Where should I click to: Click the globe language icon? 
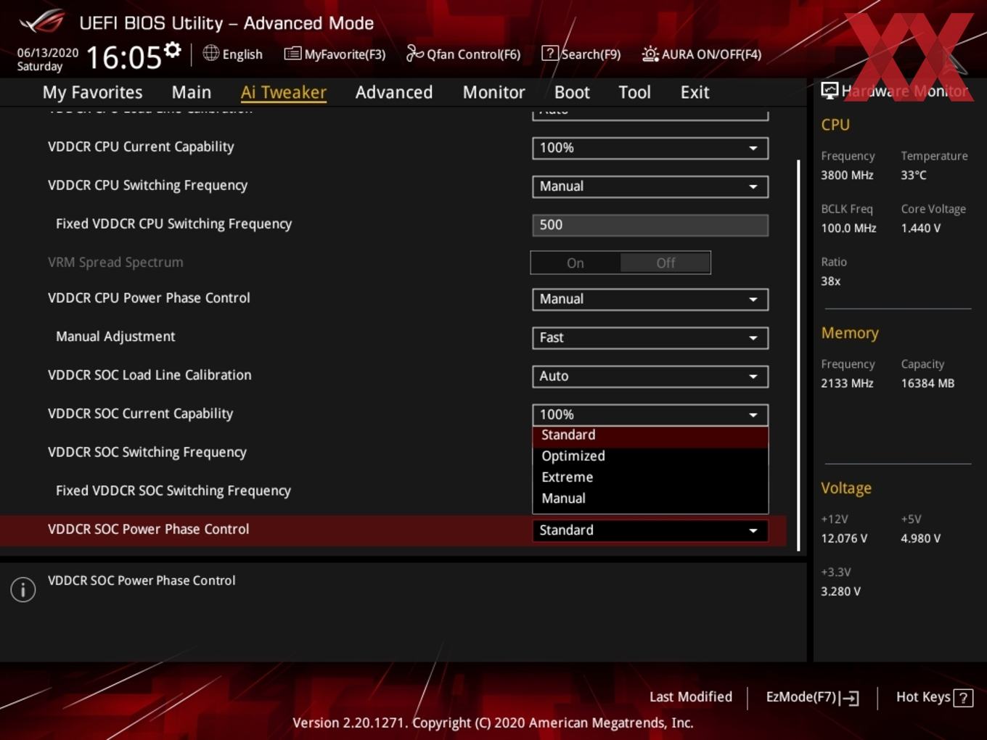[x=210, y=53]
